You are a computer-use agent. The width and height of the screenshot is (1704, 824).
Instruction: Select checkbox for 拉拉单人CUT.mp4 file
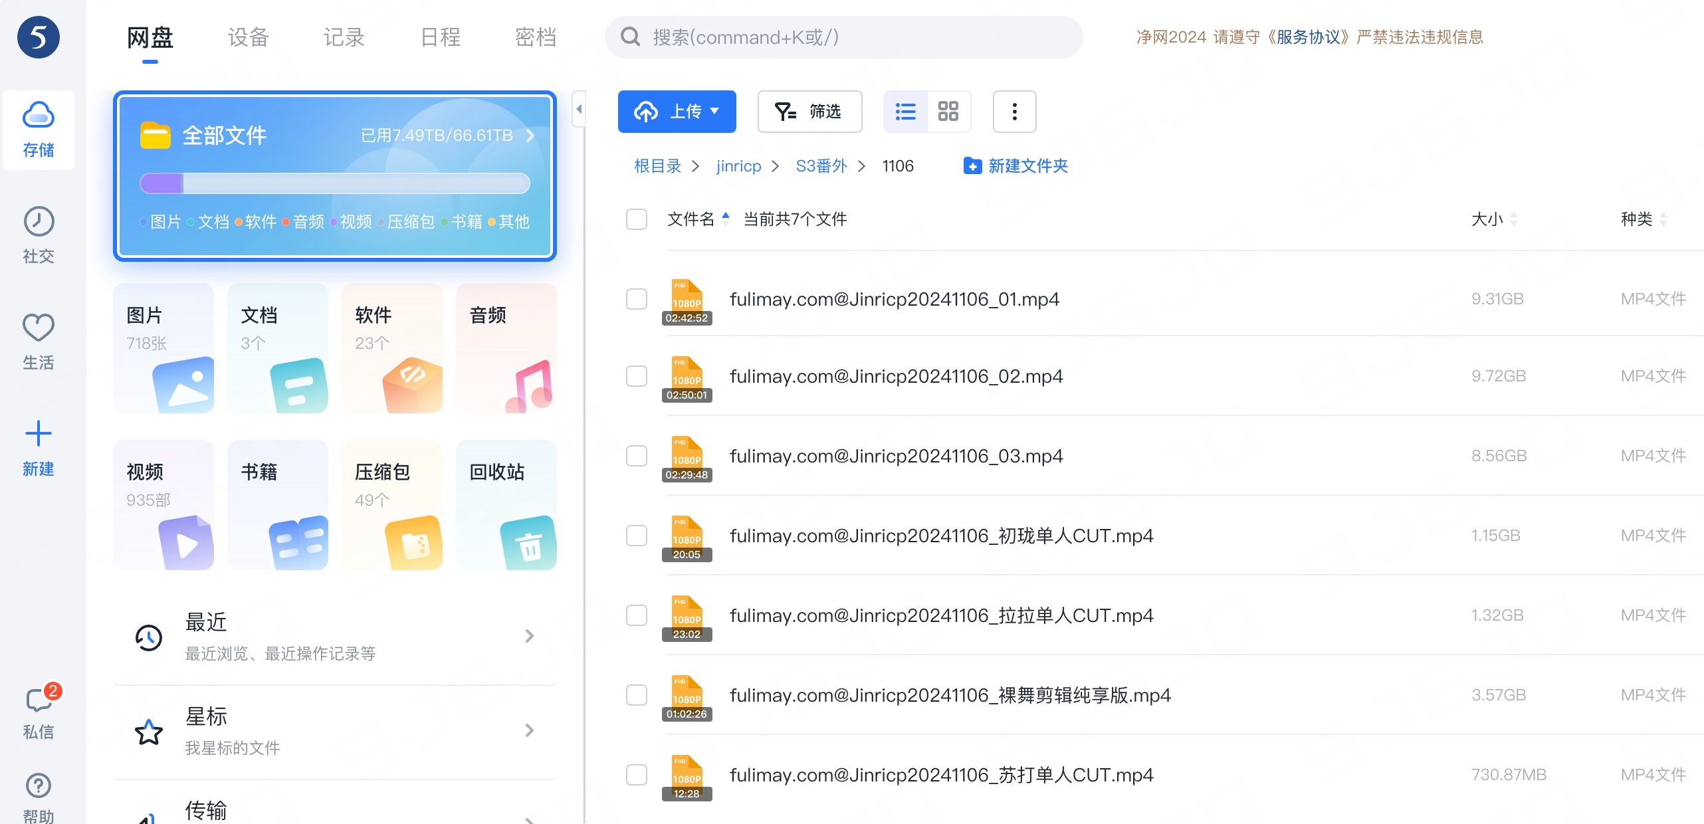click(637, 615)
